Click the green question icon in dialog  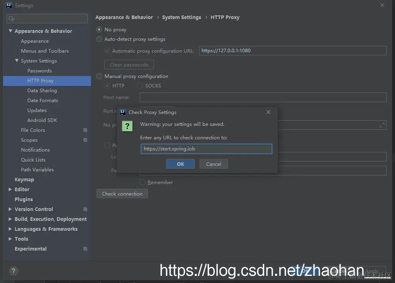click(x=127, y=126)
